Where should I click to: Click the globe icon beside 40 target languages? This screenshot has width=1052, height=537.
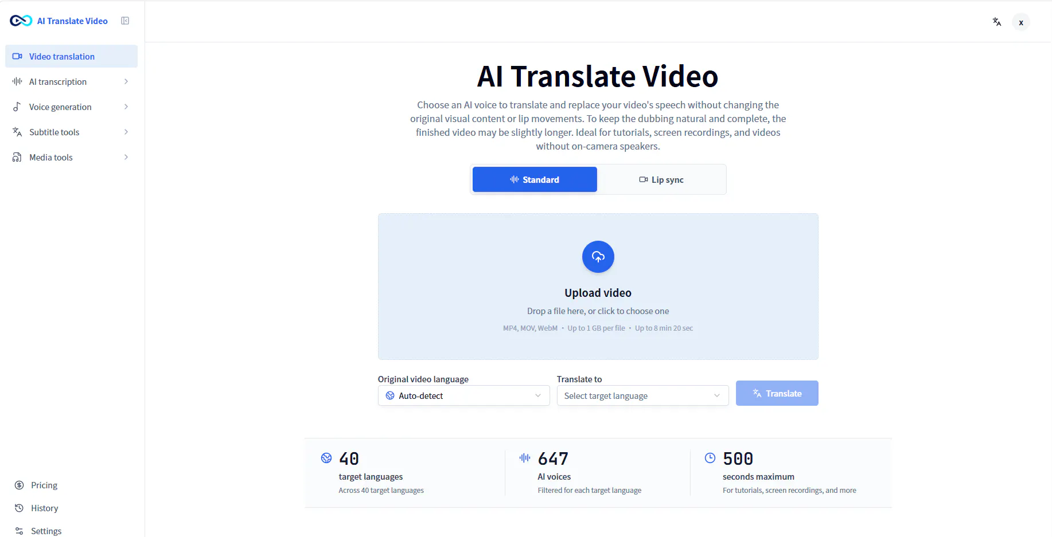coord(326,458)
